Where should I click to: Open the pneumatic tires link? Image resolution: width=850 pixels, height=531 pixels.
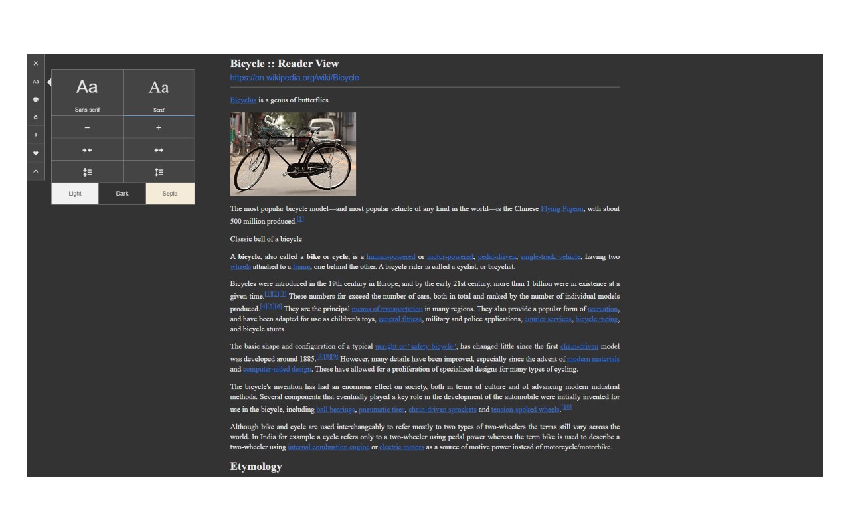(x=382, y=410)
